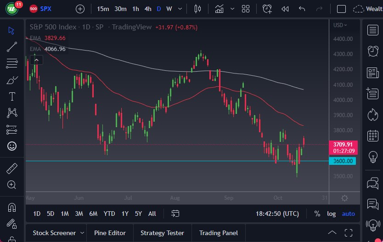Open the USD currency dropdown
Image resolution: width=383 pixels, height=242 pixels.
[x=340, y=25]
